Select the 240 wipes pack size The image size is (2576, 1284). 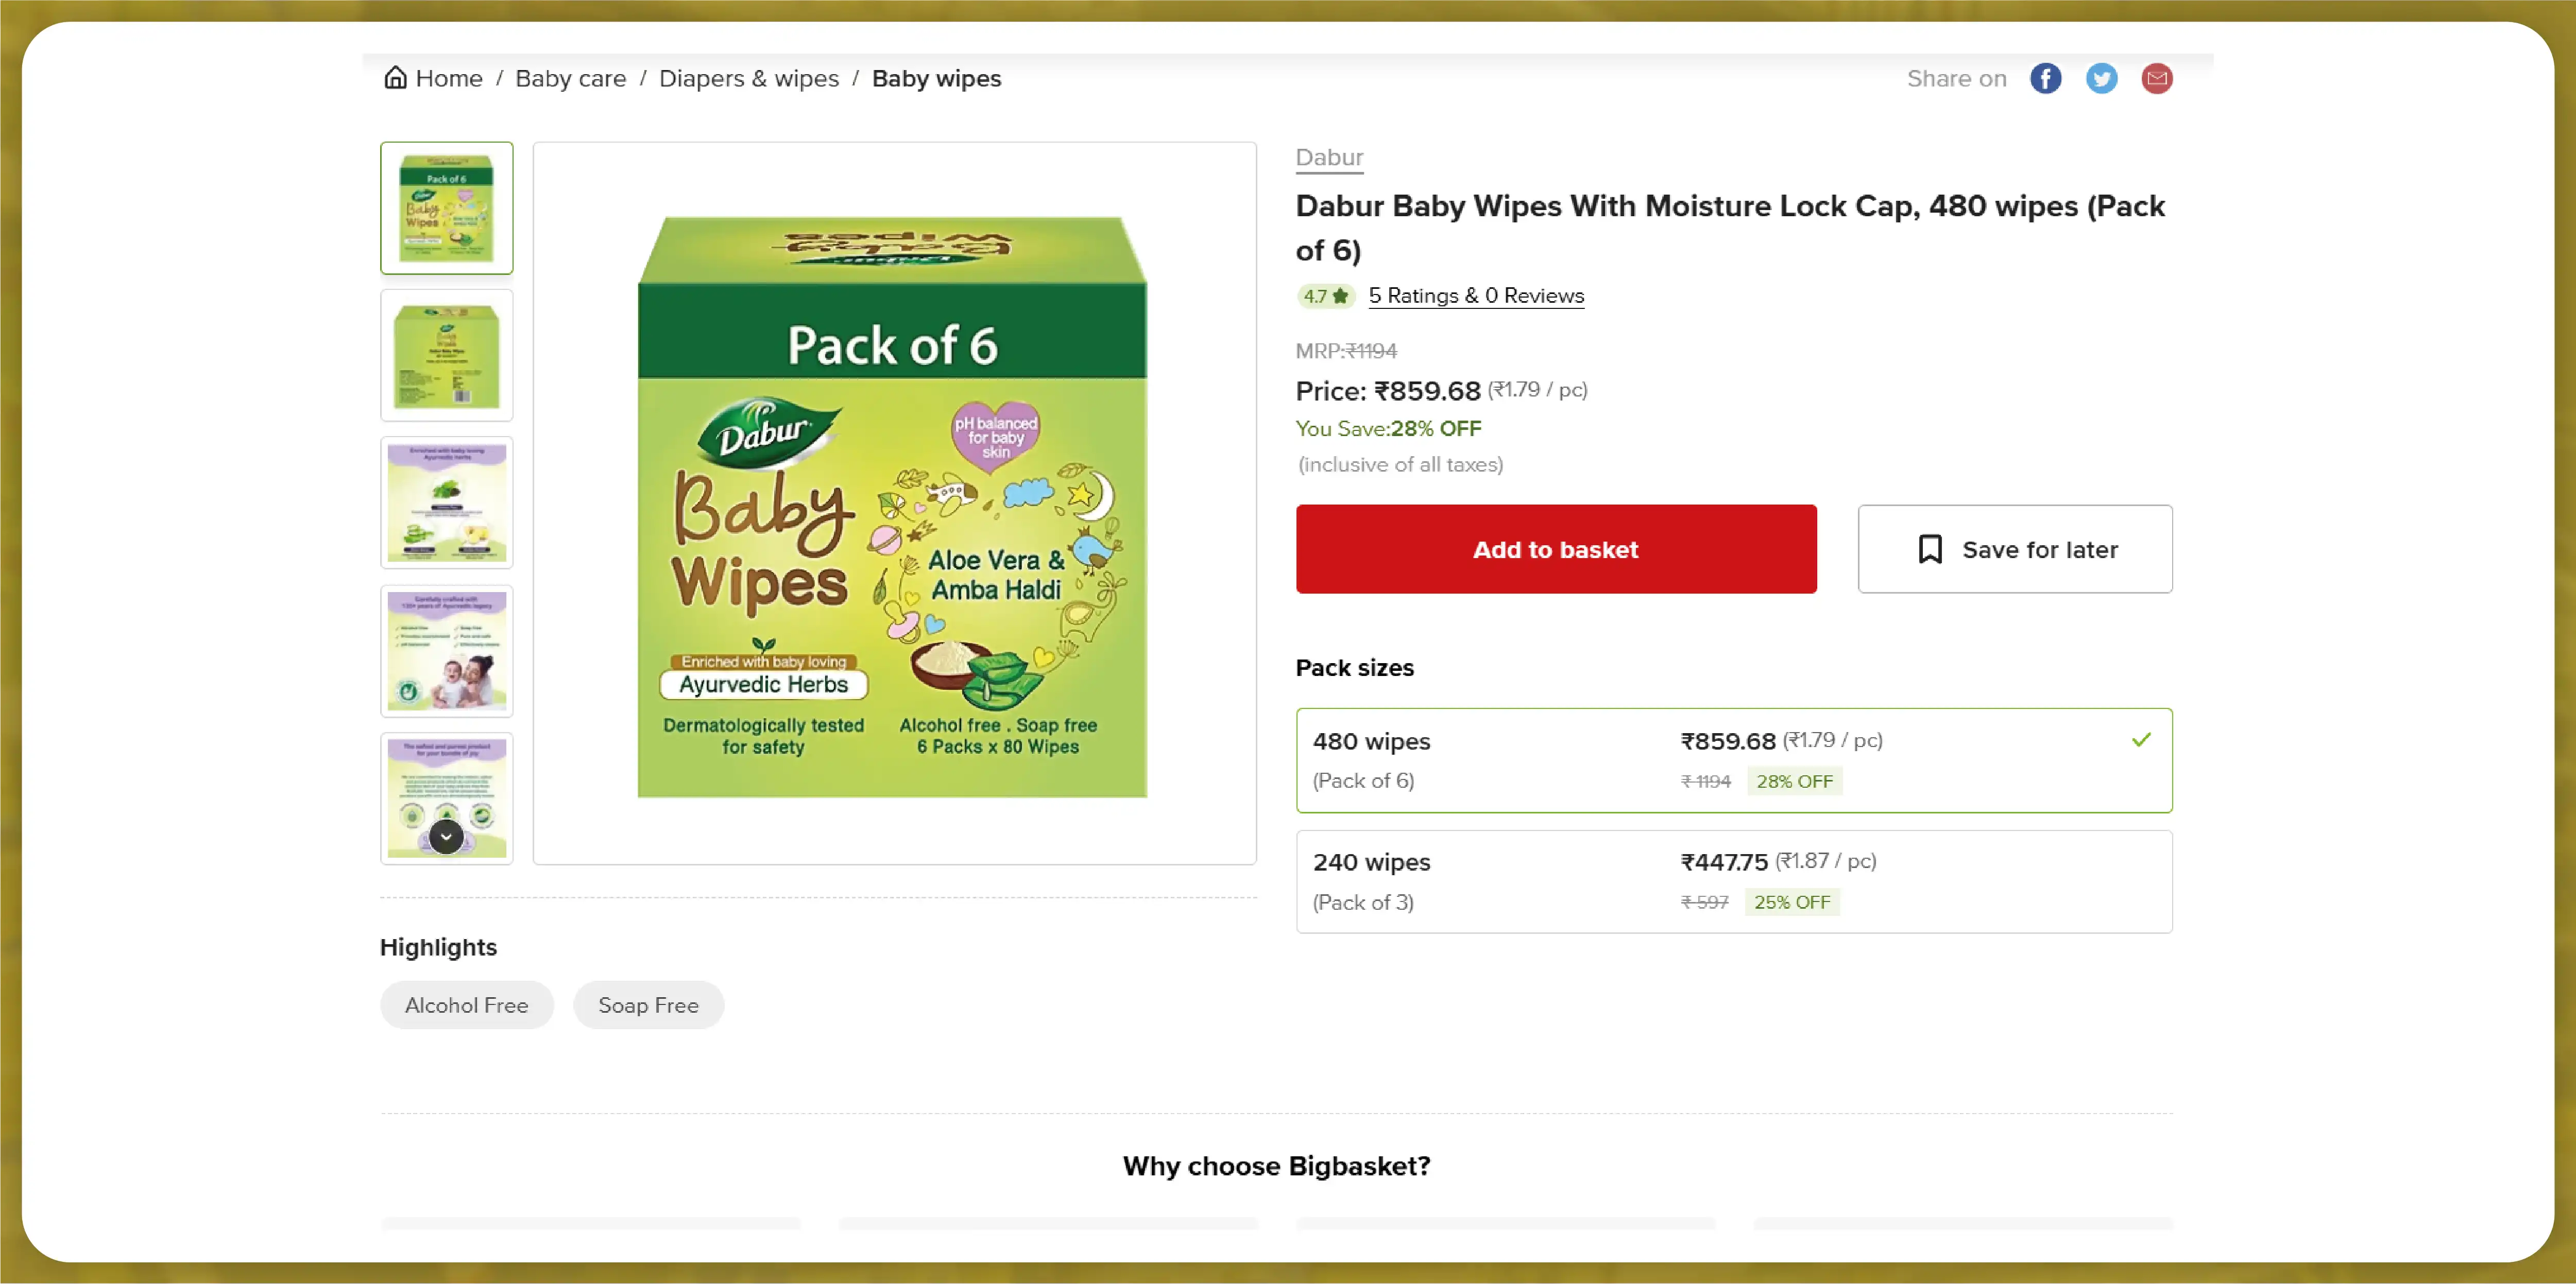point(1733,881)
